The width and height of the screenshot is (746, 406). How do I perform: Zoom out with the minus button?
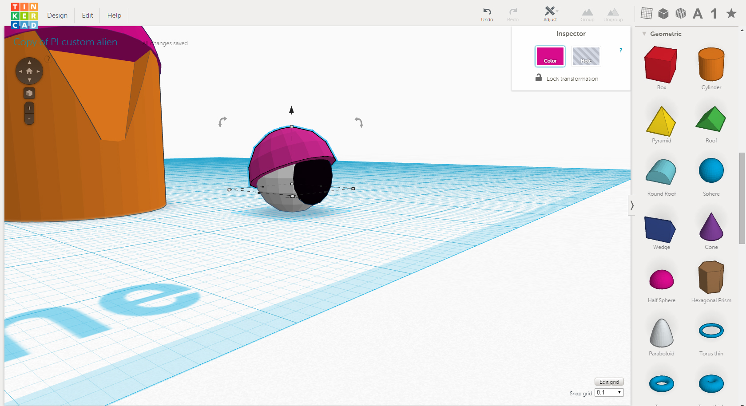(29, 119)
